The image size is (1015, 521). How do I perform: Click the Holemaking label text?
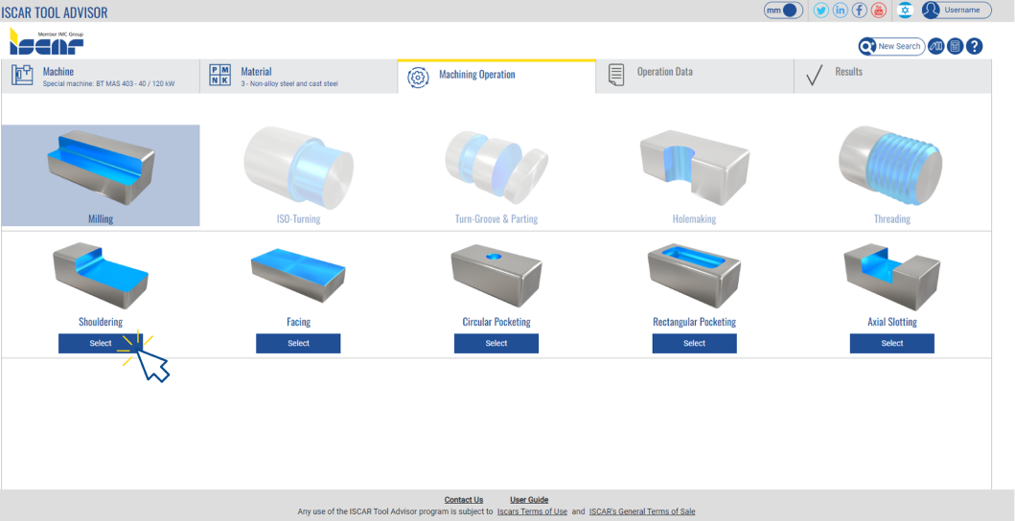click(x=695, y=218)
